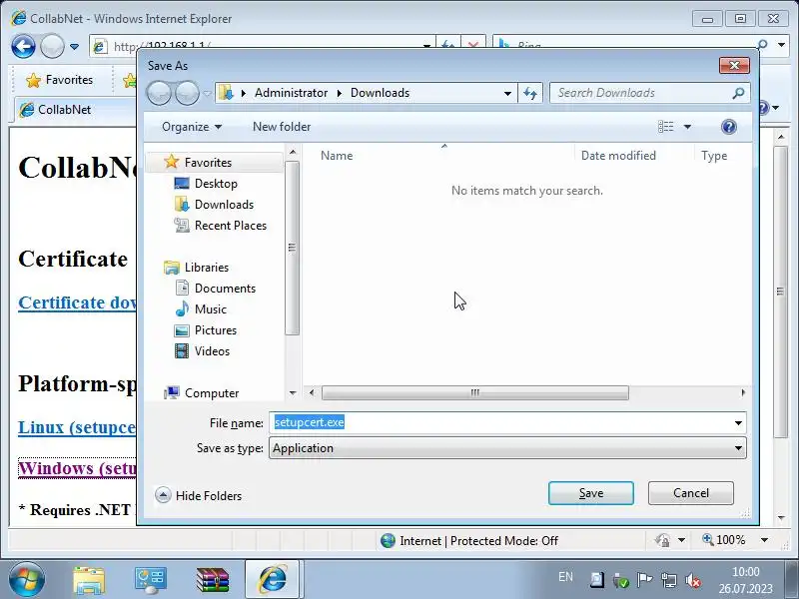Click the search magnifier icon in Save As
Screen dimensions: 799x599
point(738,93)
